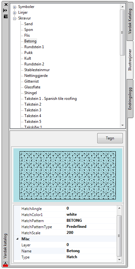Close the Vardak katalog palette
135x269 pixels.
click(x=6, y=5)
